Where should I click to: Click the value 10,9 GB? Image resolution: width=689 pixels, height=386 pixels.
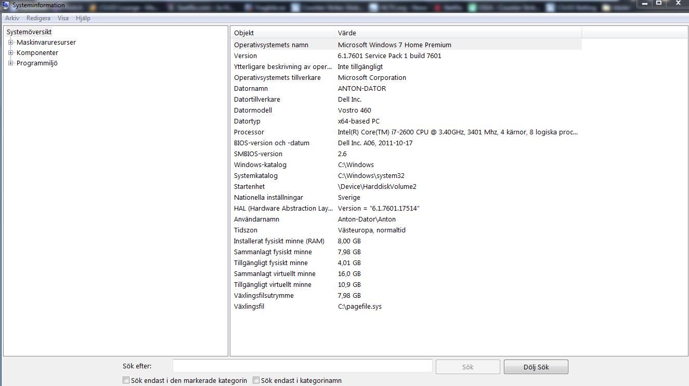point(349,285)
